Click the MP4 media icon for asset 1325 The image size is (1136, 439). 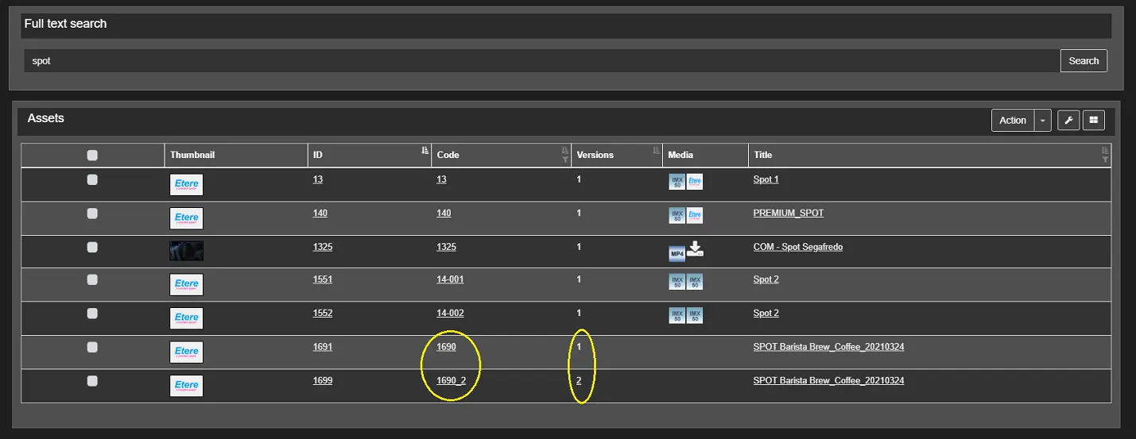pyautogui.click(x=677, y=254)
